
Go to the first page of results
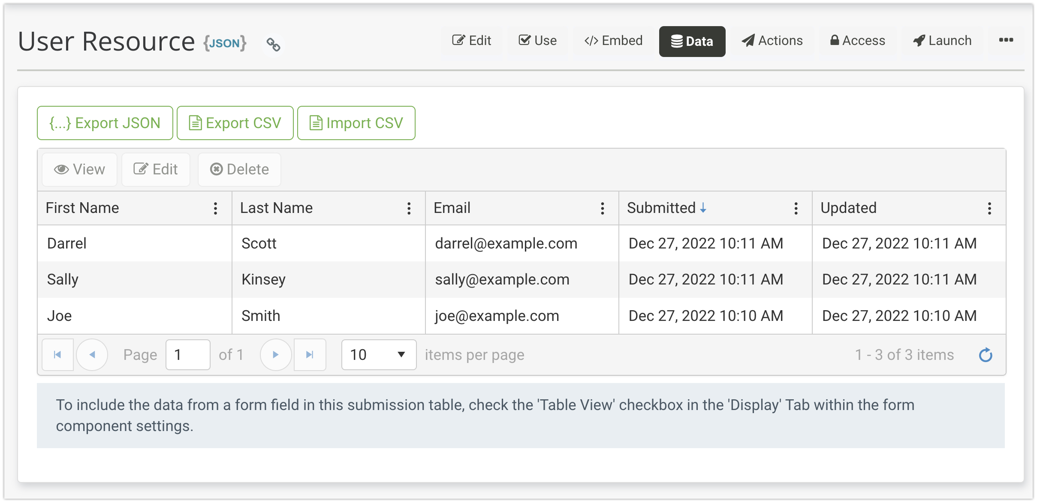coord(57,355)
